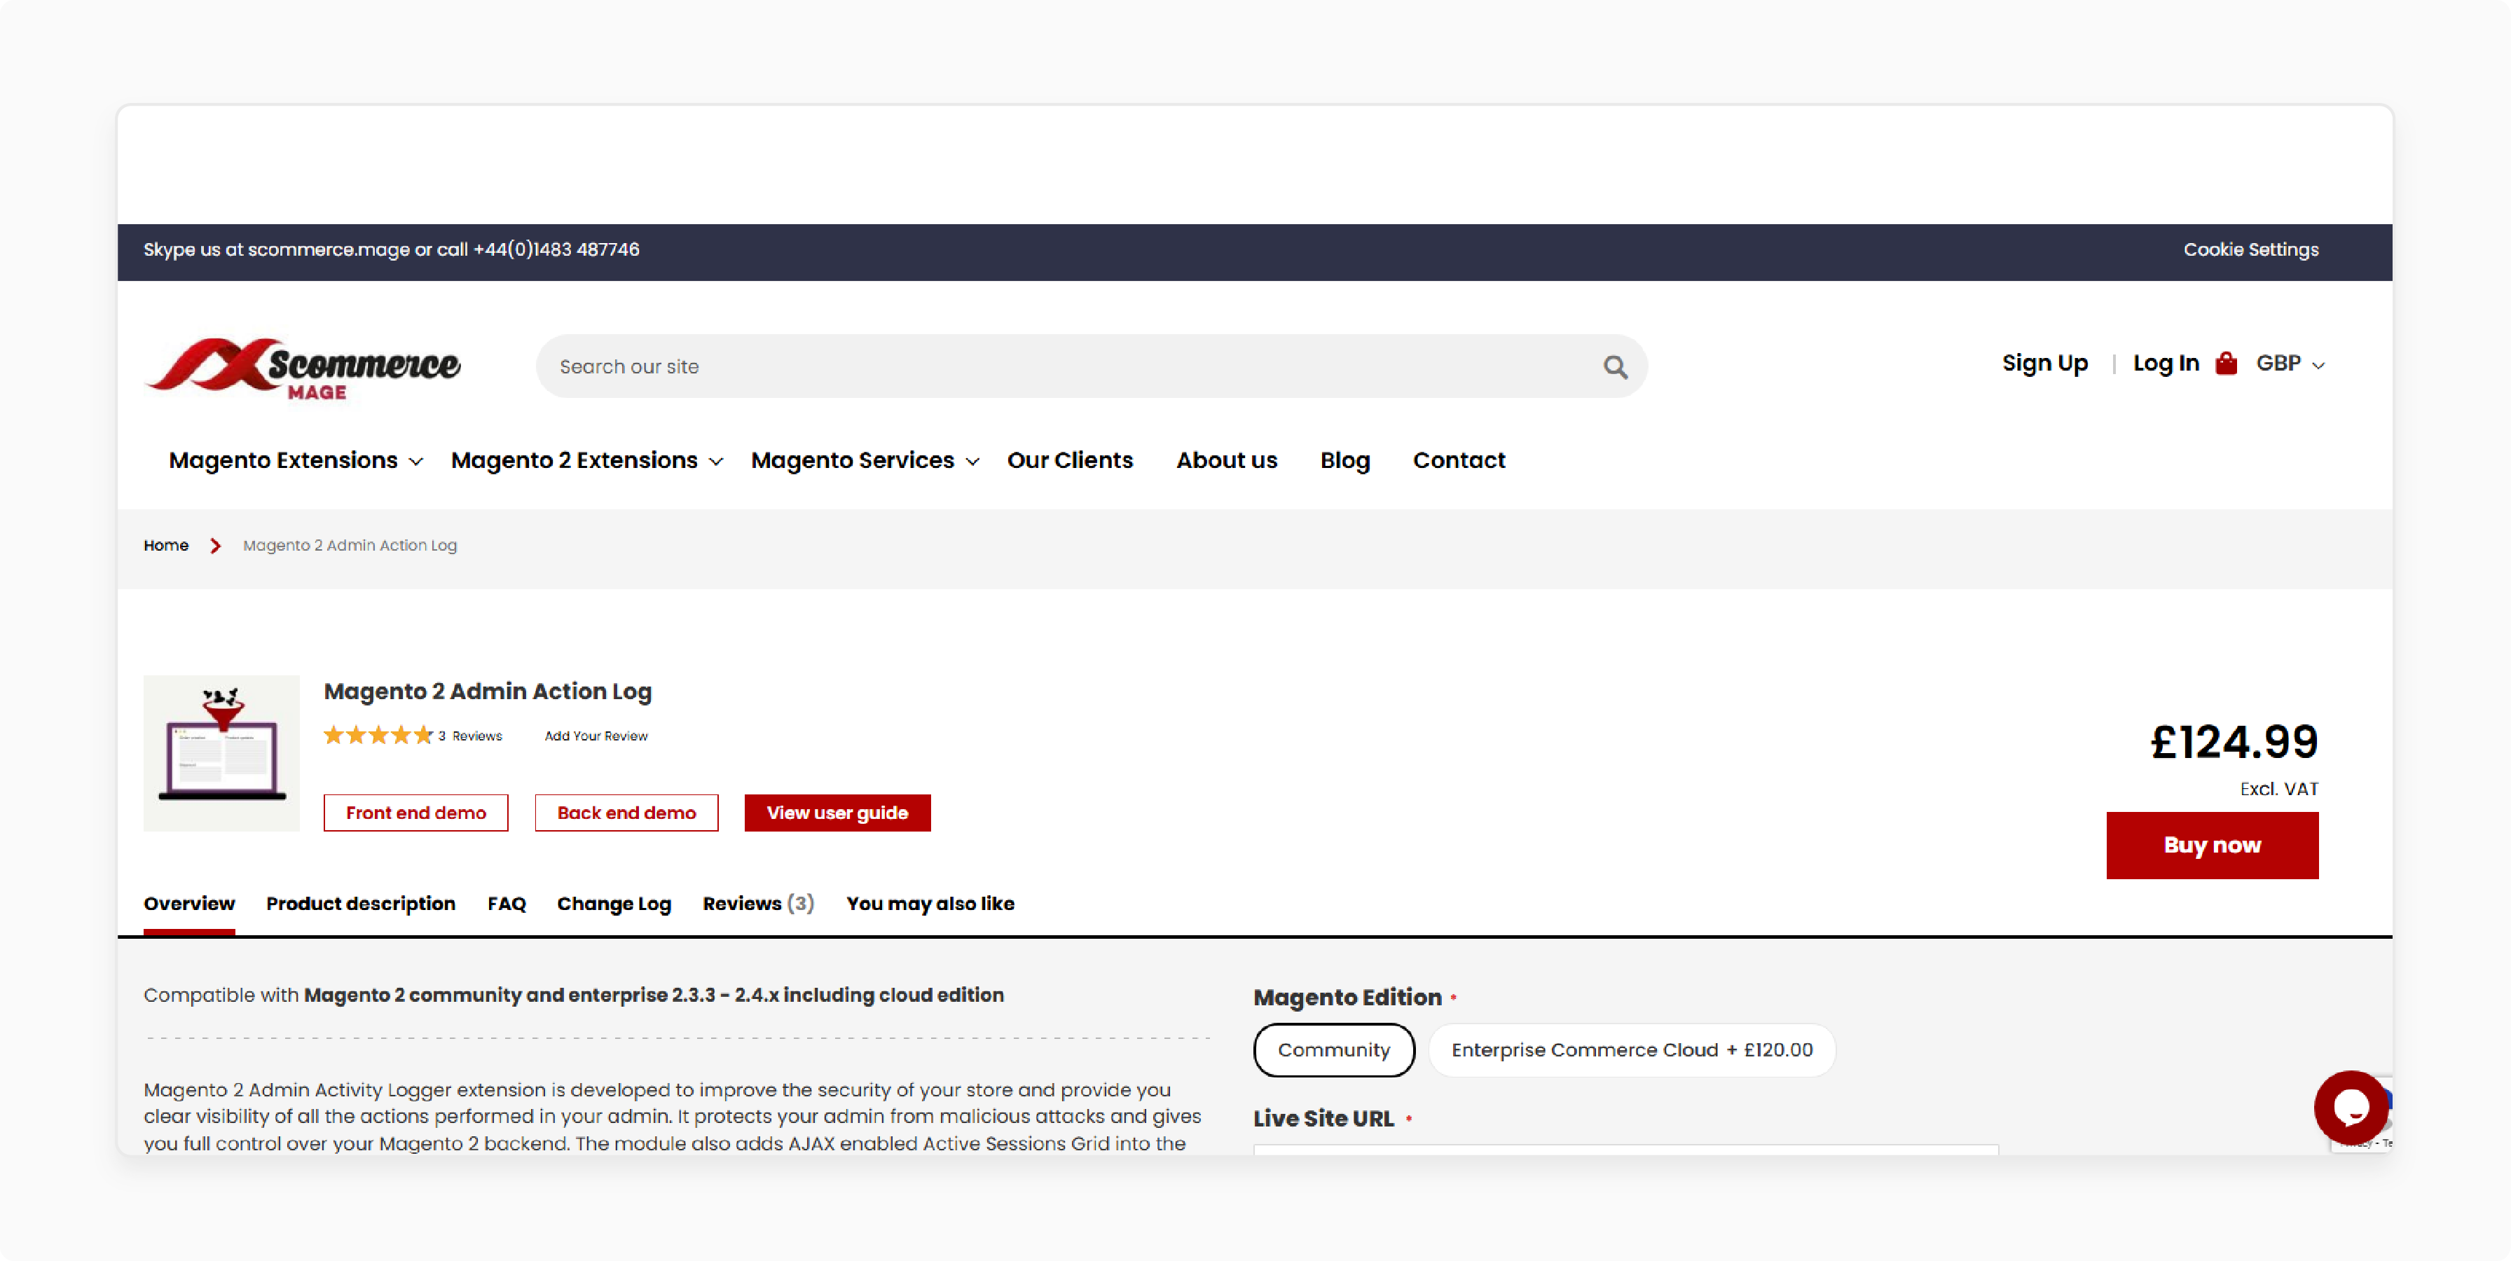Screen dimensions: 2511x1261
Task: Click the Buy now button
Action: 2212,845
